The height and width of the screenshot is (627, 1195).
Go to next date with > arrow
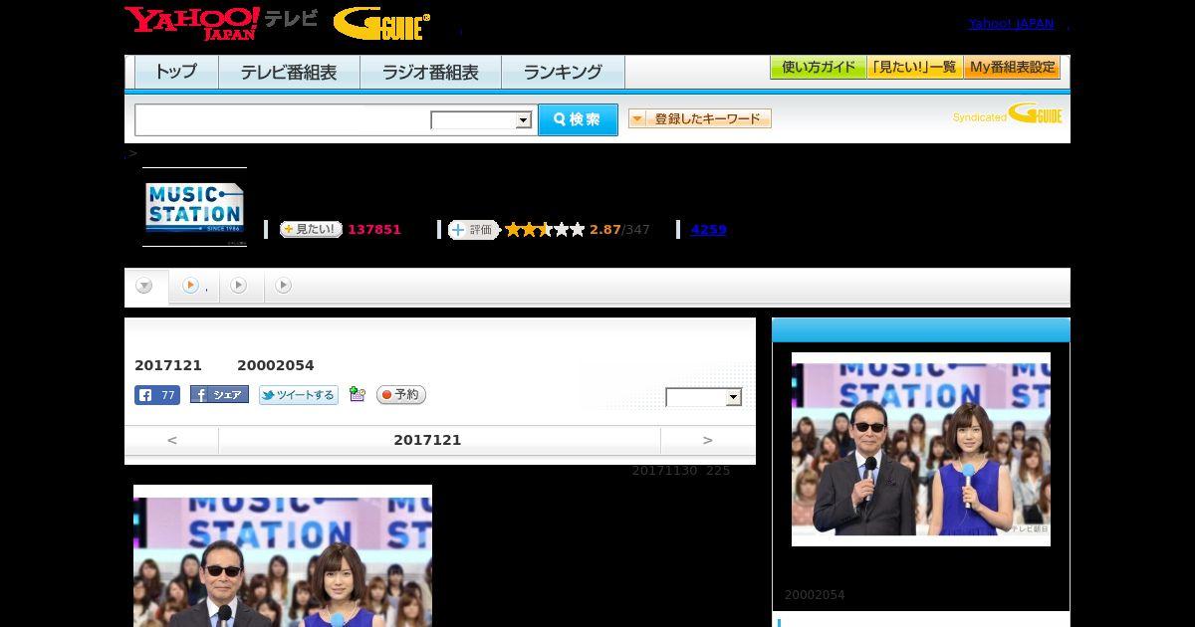pyautogui.click(x=708, y=440)
